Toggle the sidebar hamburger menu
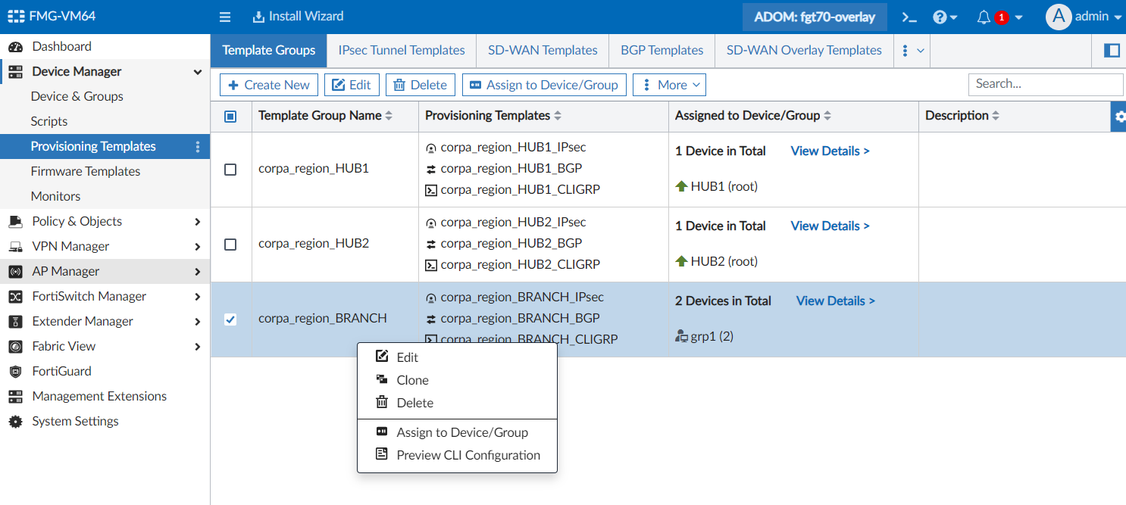Viewport: 1126px width, 505px height. click(224, 17)
